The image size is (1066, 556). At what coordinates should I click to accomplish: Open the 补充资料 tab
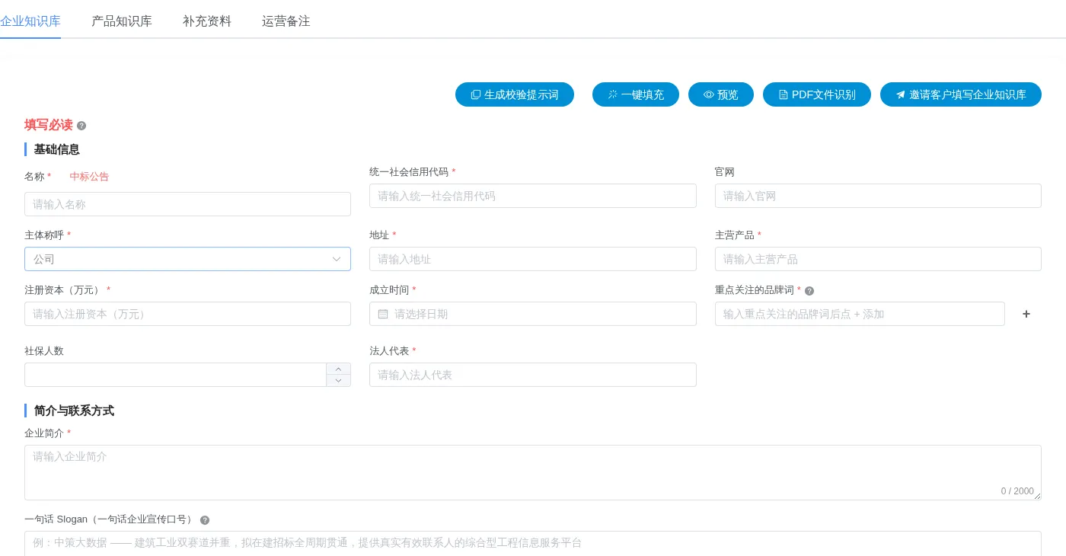tap(207, 21)
